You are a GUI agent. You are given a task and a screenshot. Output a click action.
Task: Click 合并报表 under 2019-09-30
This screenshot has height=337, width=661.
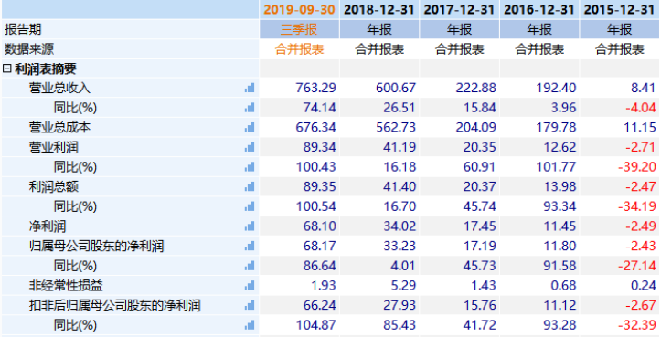click(299, 49)
